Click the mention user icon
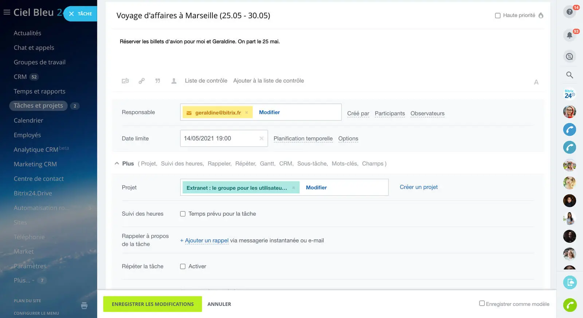 [174, 81]
